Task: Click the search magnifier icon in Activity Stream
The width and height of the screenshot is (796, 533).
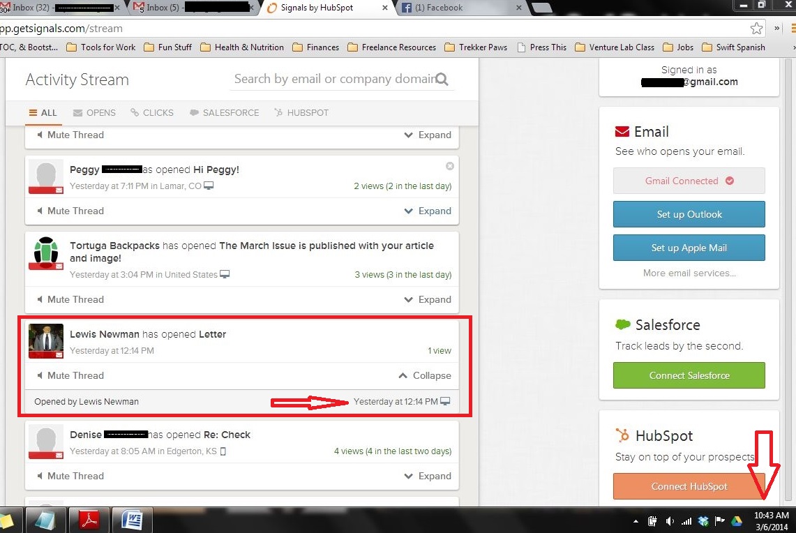Action: pyautogui.click(x=442, y=80)
